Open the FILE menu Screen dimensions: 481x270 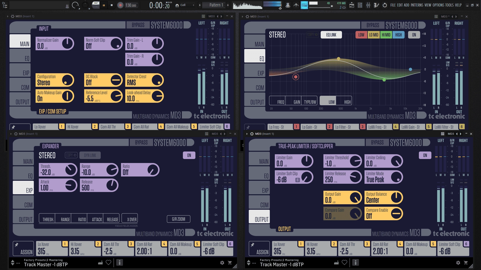393,5
